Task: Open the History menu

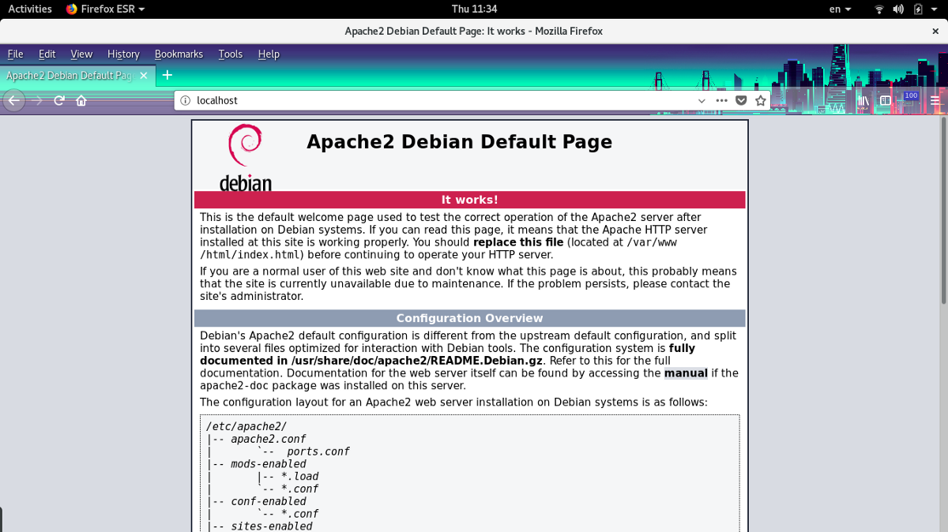Action: coord(123,54)
